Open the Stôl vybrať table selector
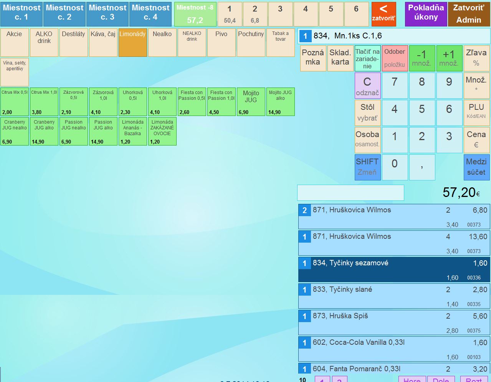The image size is (491, 382). (367, 112)
